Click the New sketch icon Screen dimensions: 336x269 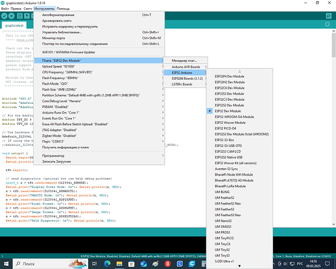(x=20, y=16)
